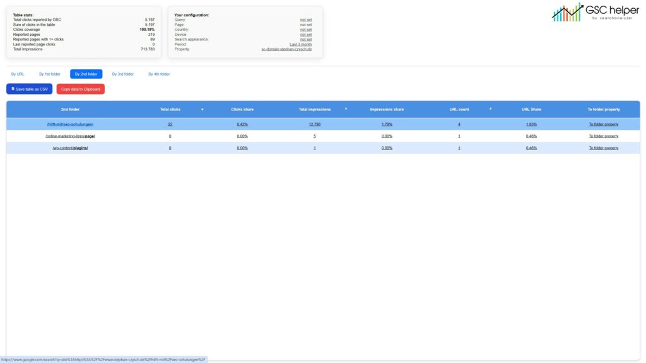The height and width of the screenshot is (363, 646).
Task: Click Copy data to Clipboard button
Action: coord(80,89)
